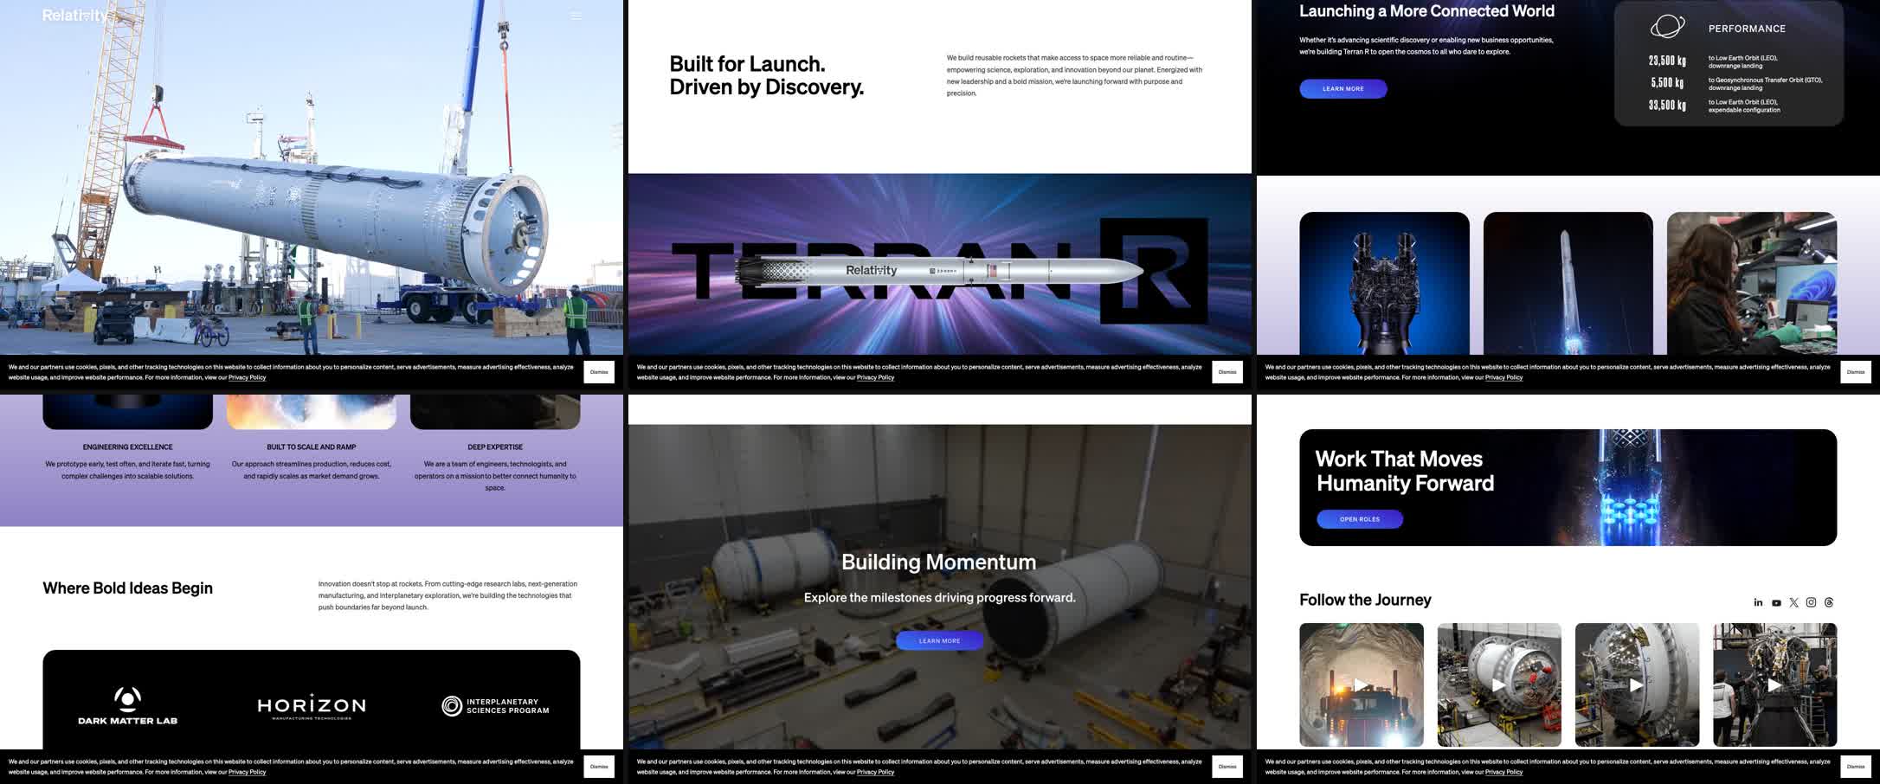Open the YouTube icon in Follow the Journey

(1776, 602)
